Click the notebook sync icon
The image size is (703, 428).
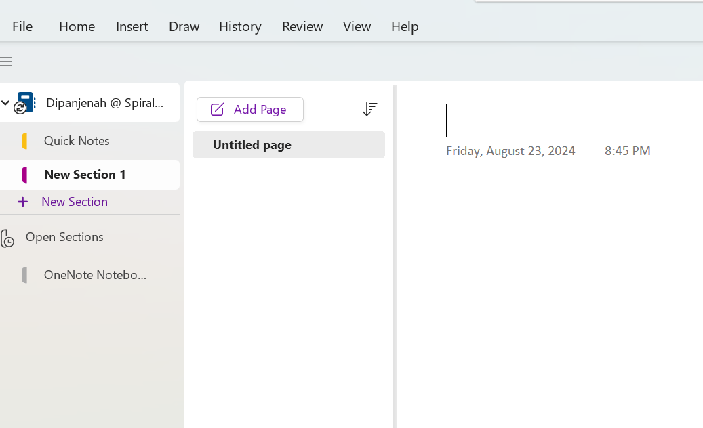(20, 108)
